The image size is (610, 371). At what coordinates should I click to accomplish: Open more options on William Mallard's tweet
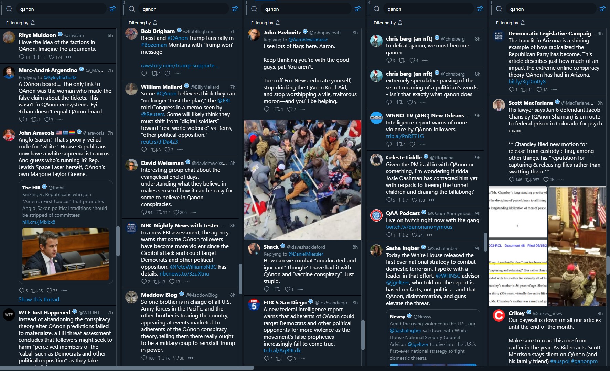click(x=180, y=150)
